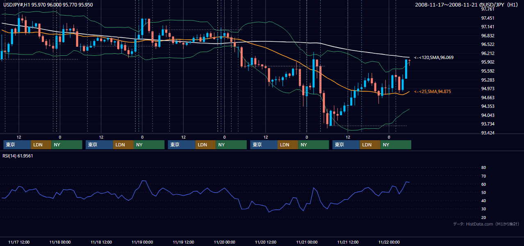Click RSI scale level 50
The image size is (524, 246).
click(x=483, y=193)
